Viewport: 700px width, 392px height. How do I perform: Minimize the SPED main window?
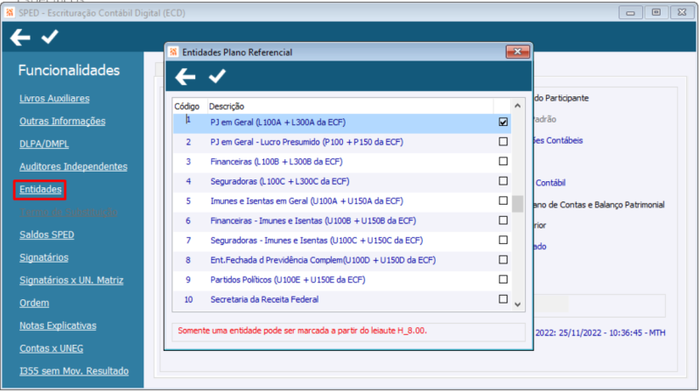tap(630, 12)
